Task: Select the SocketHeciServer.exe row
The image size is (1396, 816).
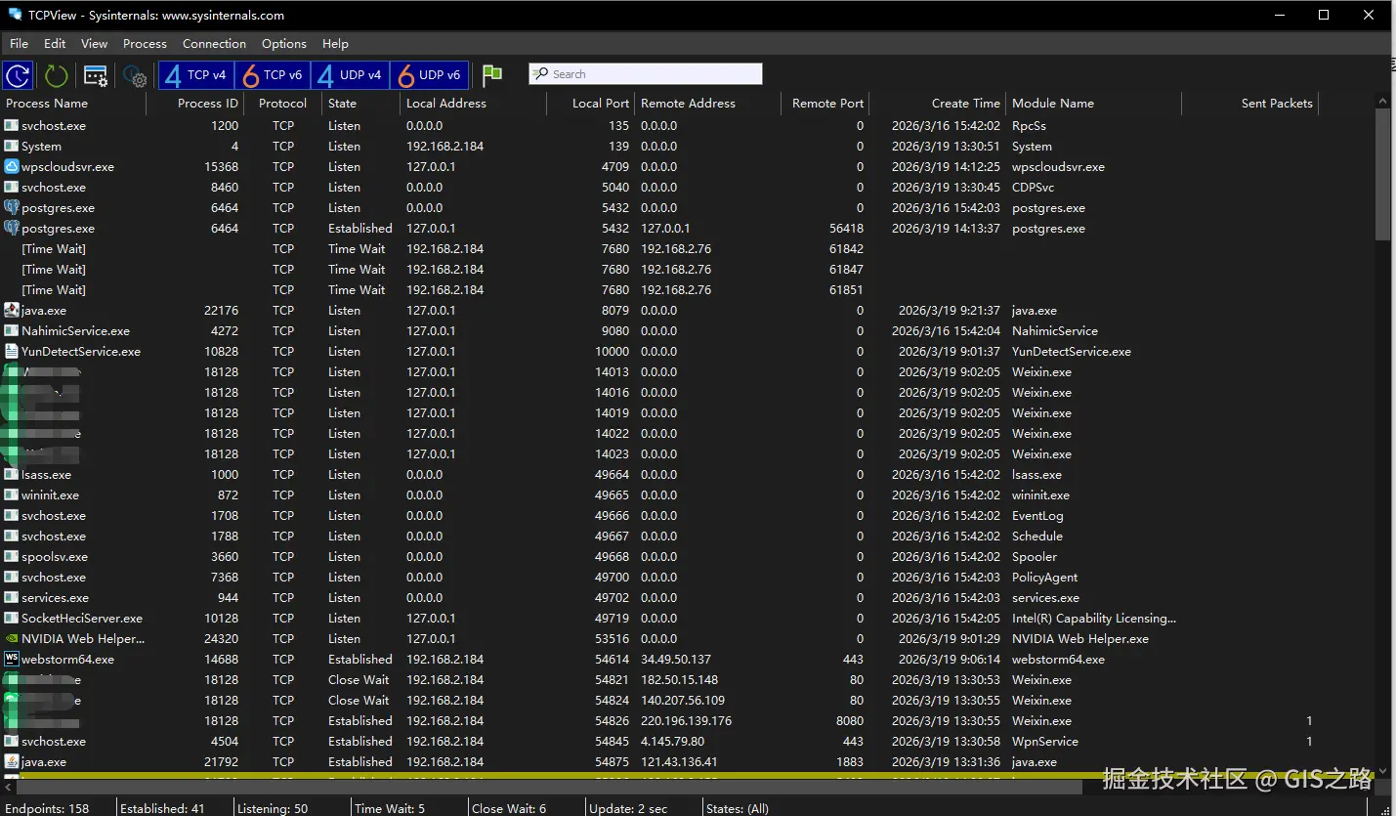Action: 687,619
